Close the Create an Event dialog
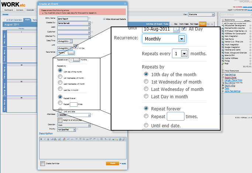This screenshot has width=252, height=173. (124, 3)
